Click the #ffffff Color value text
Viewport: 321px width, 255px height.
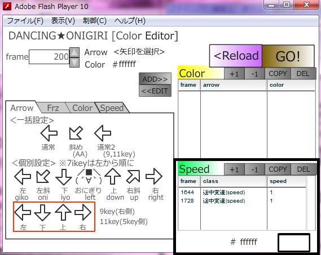point(124,64)
